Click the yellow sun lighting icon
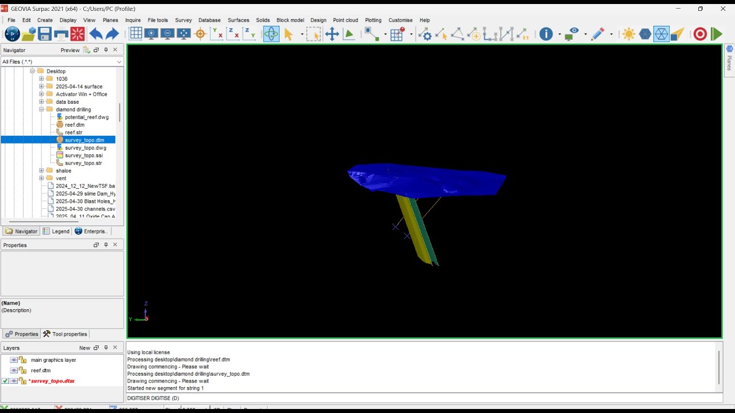The height and width of the screenshot is (413, 735). point(629,34)
